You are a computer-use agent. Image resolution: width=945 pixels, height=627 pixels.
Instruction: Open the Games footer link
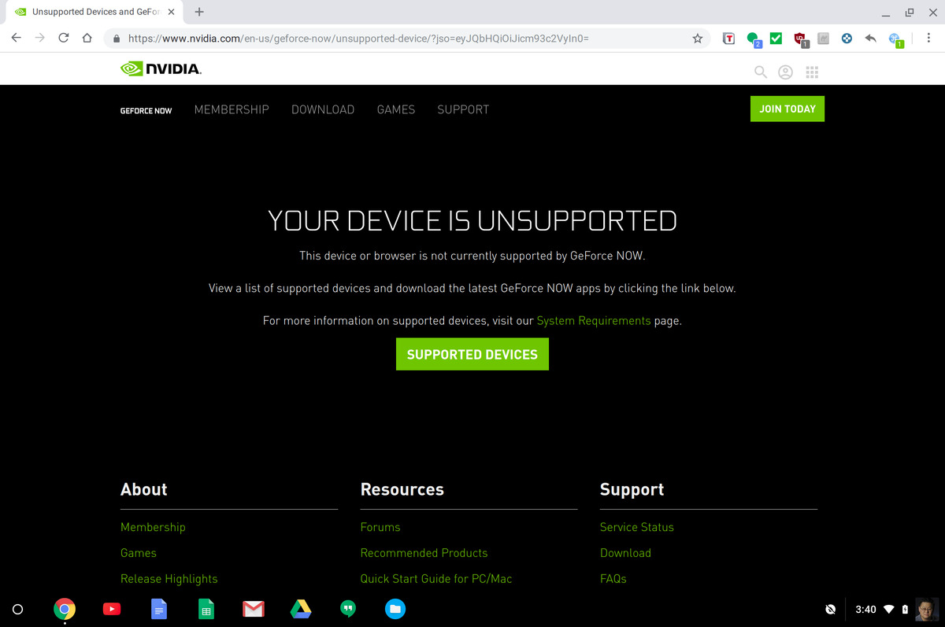click(x=139, y=553)
